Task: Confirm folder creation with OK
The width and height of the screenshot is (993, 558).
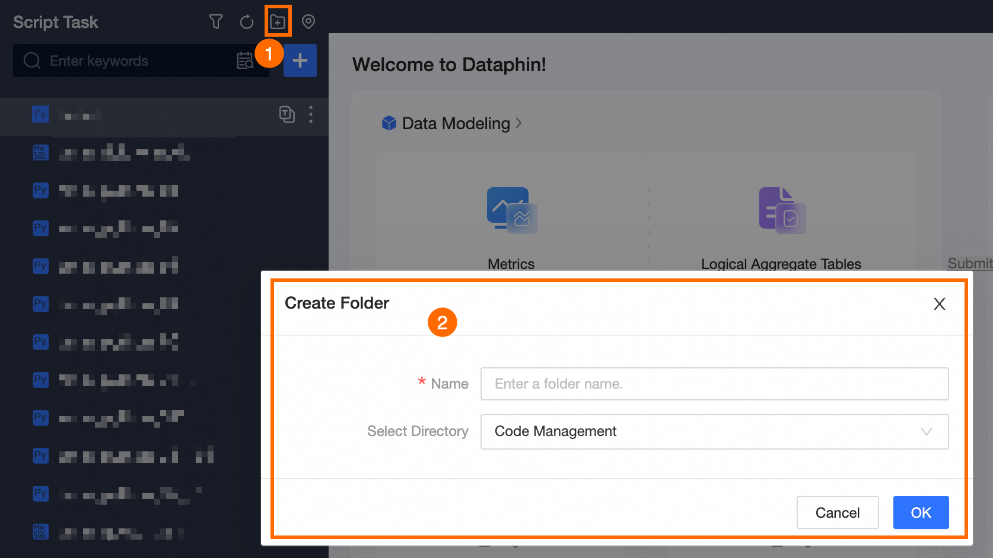Action: tap(920, 512)
